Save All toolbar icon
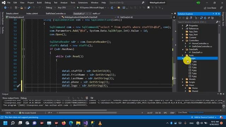The height and width of the screenshot is (127, 226). point(29,8)
